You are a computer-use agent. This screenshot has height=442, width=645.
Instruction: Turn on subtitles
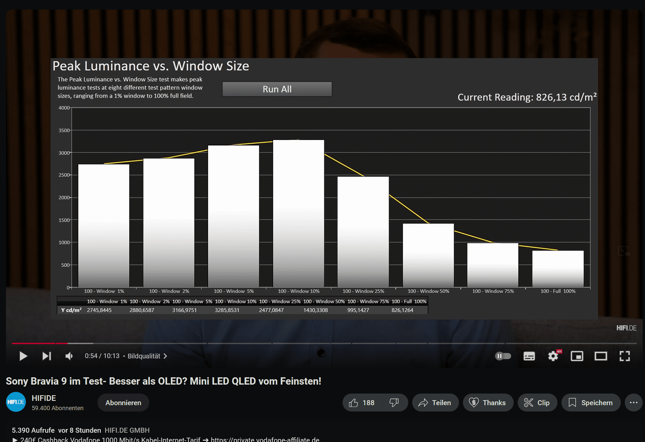coord(529,356)
